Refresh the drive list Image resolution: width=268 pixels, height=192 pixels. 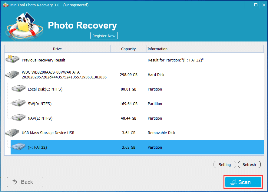pos(249,164)
